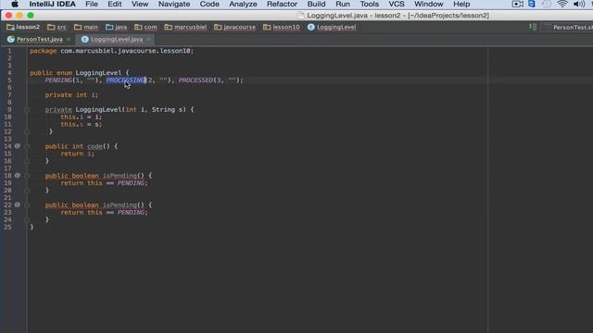Click the LoggingLevel class breadcrumb

pos(332,27)
